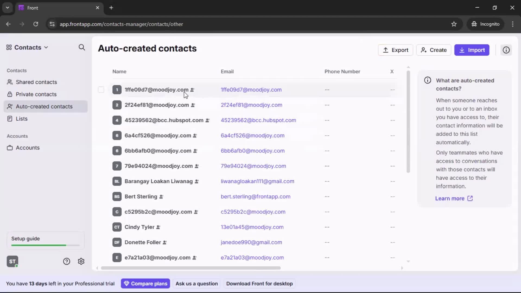The width and height of the screenshot is (521, 293).
Task: Open the Chrome three-dot menu
Action: tap(513, 24)
